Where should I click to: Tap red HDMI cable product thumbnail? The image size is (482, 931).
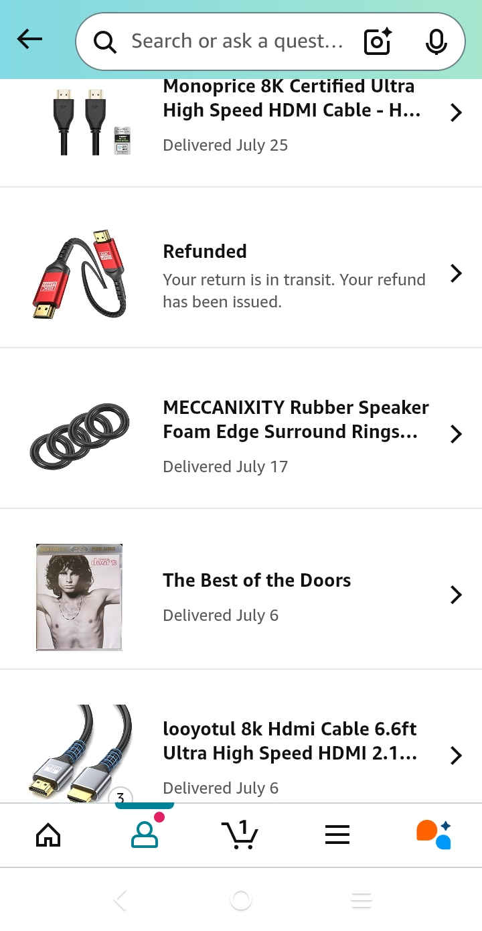coord(79,273)
